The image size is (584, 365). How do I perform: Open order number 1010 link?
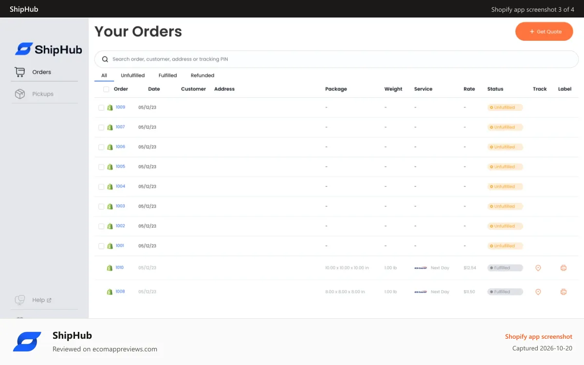[x=120, y=267]
